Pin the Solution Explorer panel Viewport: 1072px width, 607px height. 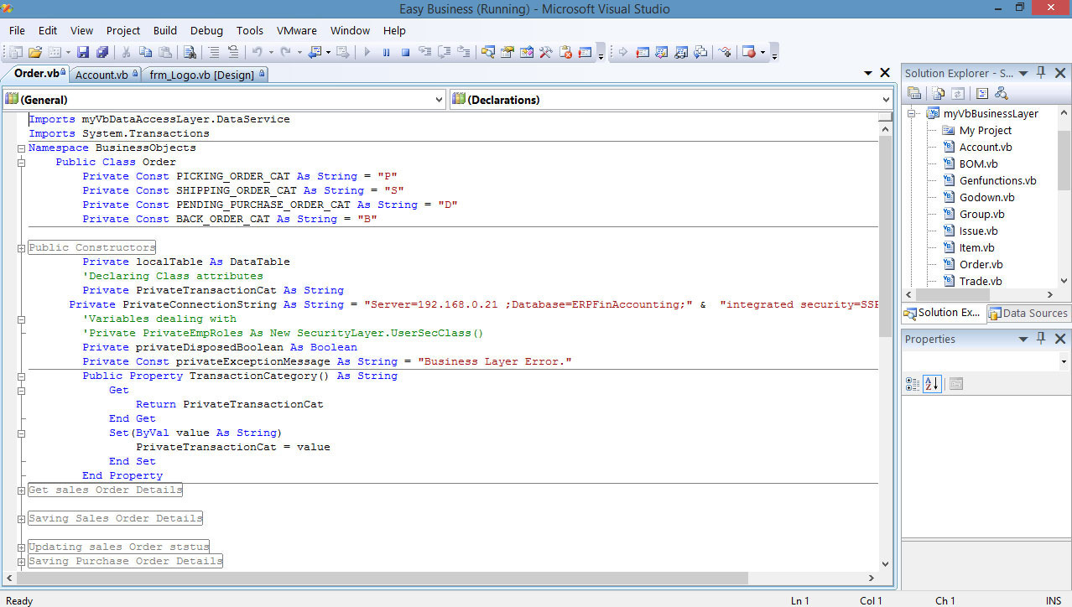coord(1040,74)
